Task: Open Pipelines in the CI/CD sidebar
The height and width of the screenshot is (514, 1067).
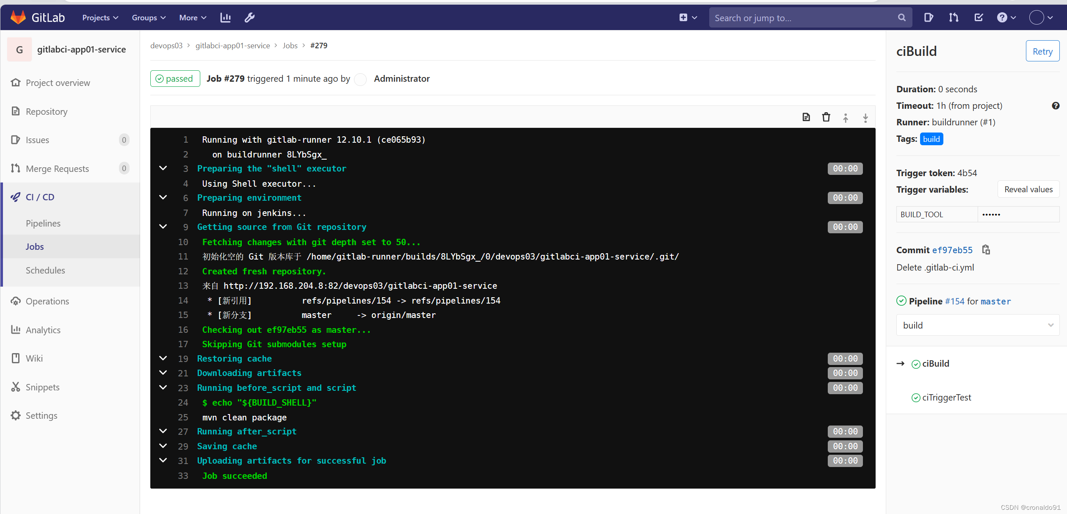Action: click(x=43, y=223)
